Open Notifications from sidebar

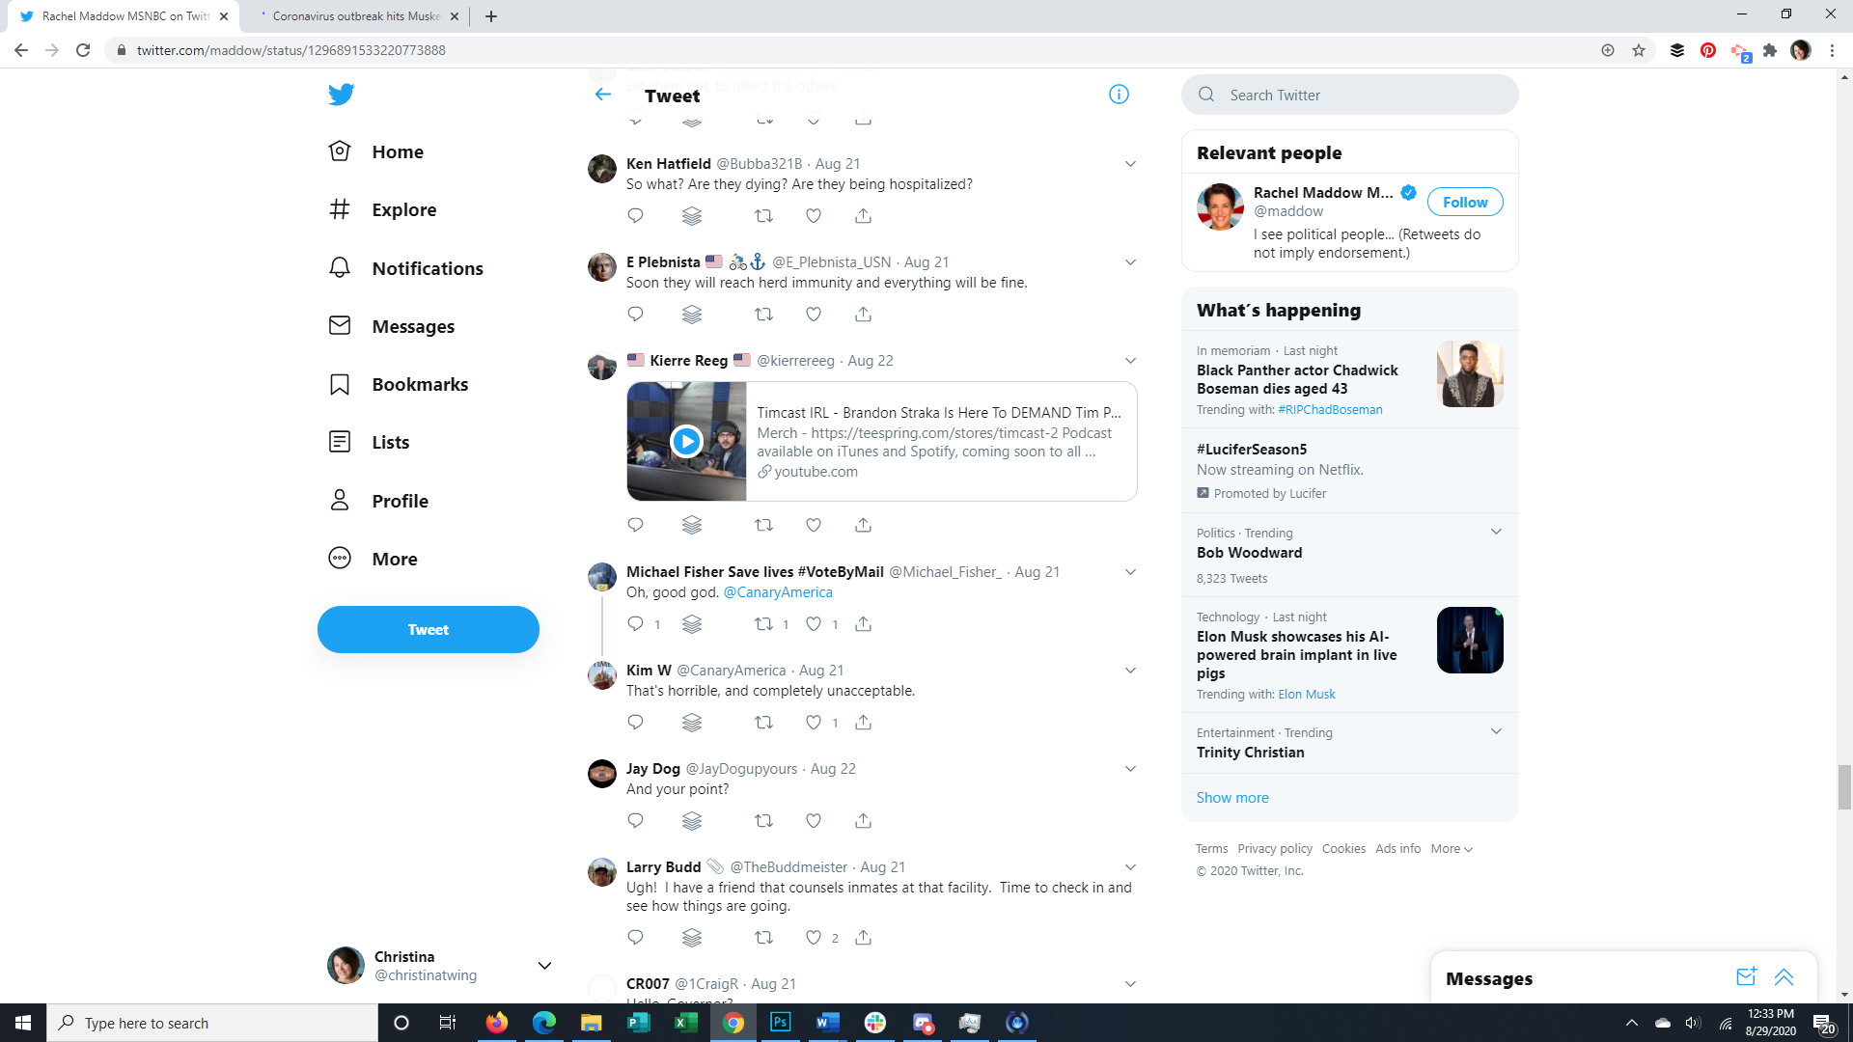[x=427, y=268]
